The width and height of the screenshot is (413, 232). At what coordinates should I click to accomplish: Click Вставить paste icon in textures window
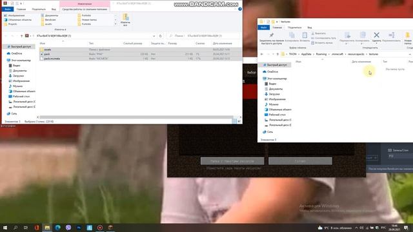tap(305, 37)
